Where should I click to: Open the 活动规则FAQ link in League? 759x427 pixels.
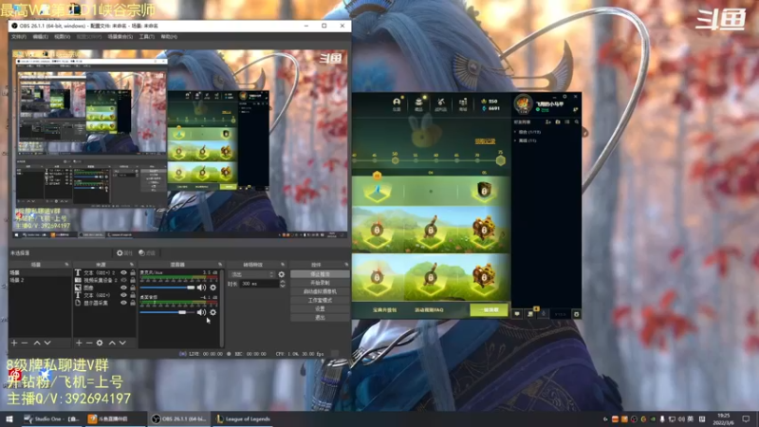click(x=429, y=310)
